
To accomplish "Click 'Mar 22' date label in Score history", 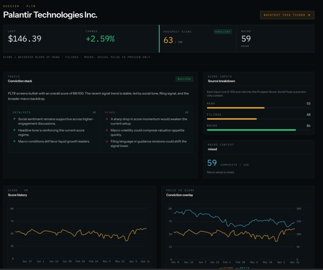I will tap(120, 262).
